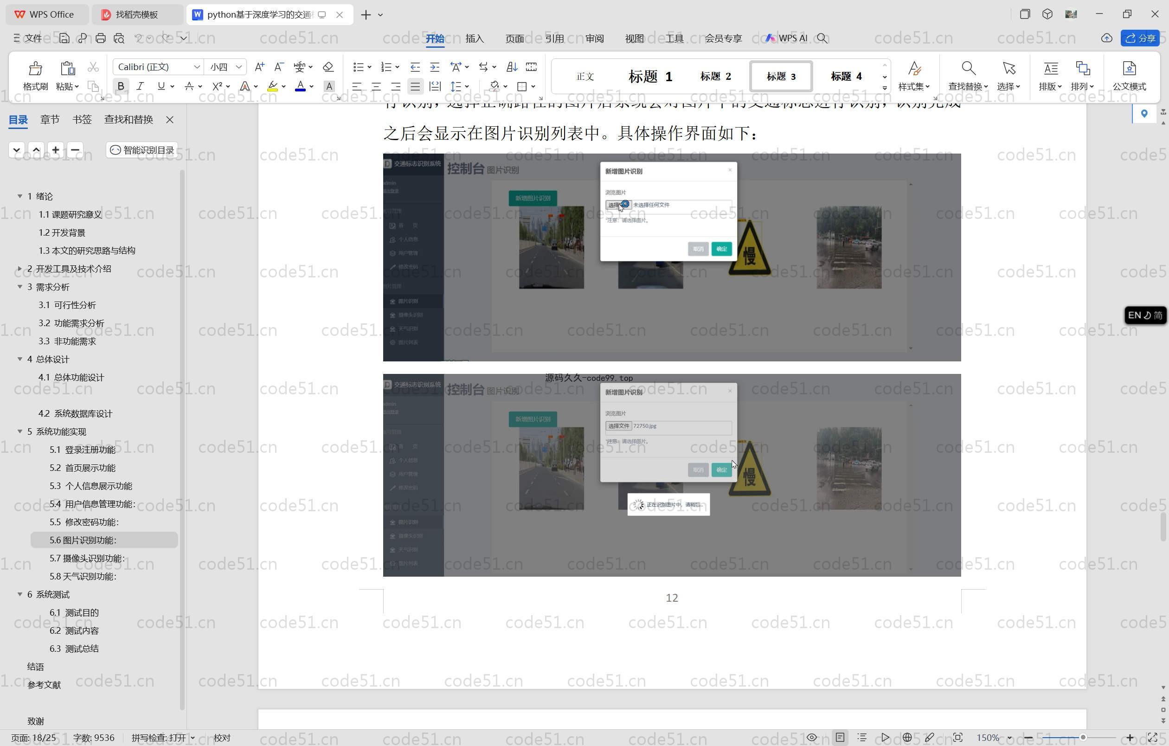Click the Print Preview icon
Screen dimensions: 1169x746
tap(119, 38)
